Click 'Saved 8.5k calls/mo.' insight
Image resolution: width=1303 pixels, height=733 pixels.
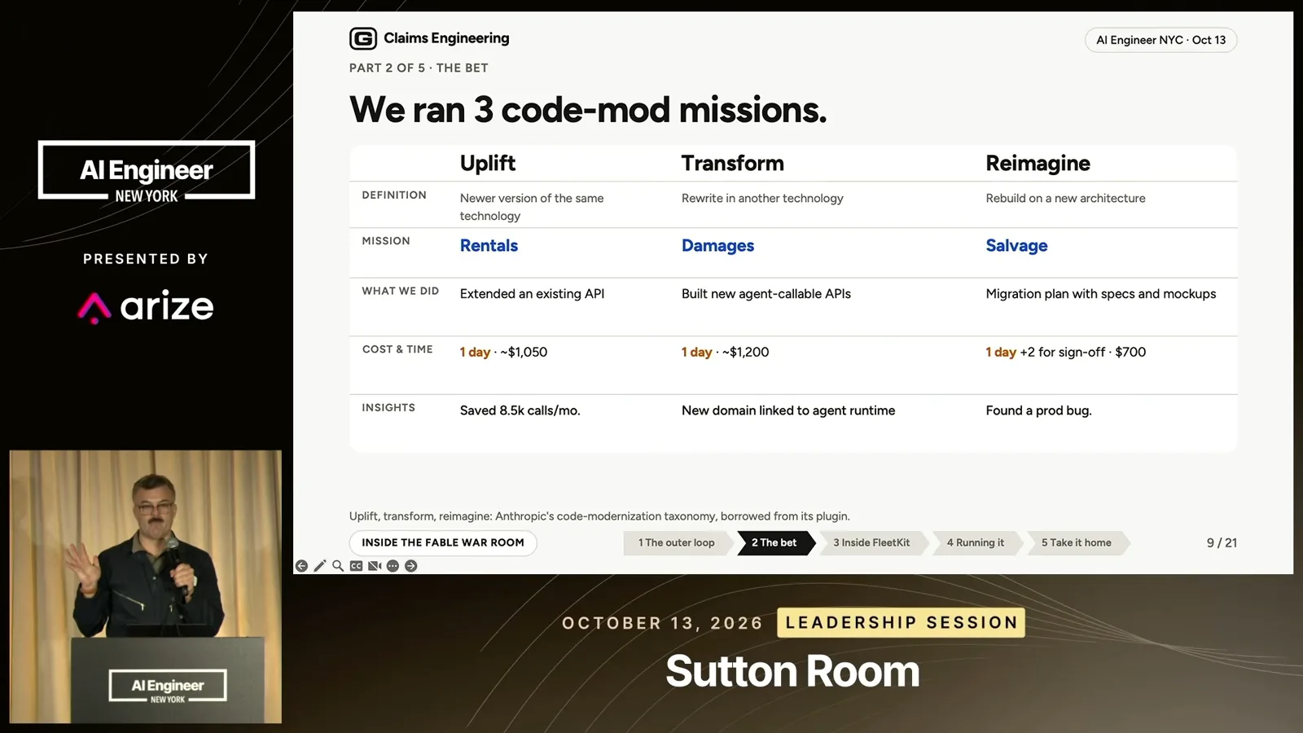click(520, 410)
